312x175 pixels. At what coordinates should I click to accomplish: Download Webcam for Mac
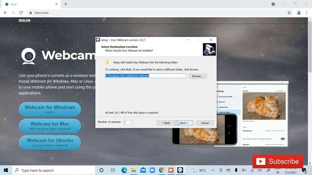point(50,126)
